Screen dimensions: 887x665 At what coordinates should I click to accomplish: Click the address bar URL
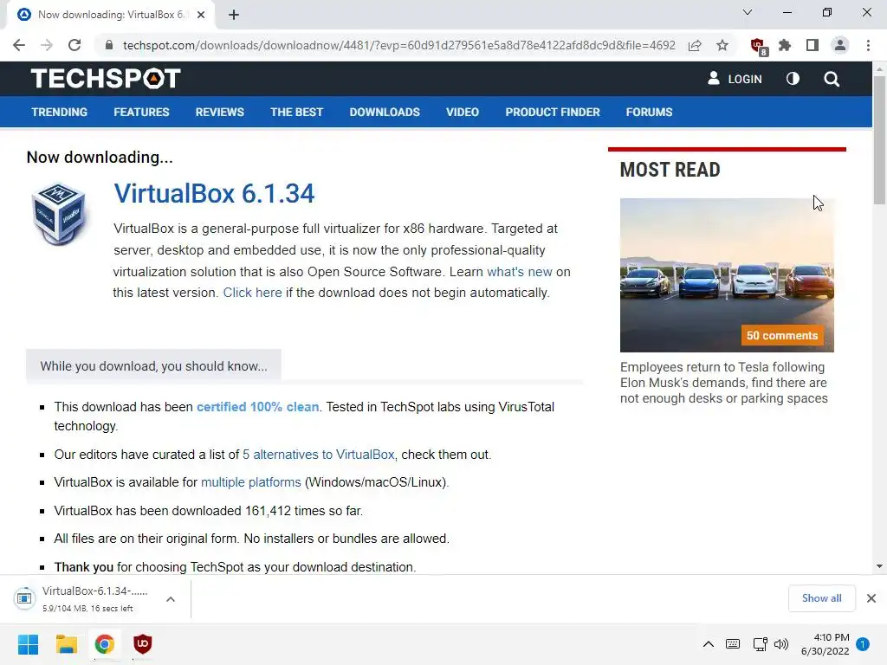[398, 45]
